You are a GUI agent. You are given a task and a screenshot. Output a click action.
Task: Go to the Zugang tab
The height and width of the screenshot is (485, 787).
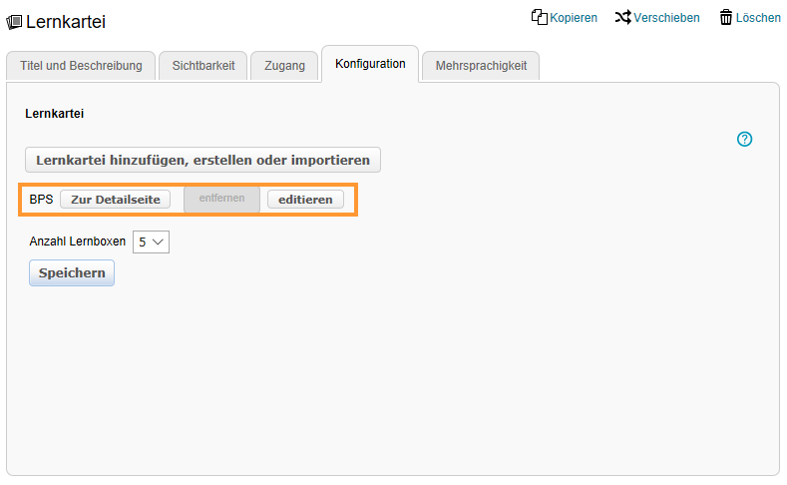(284, 66)
